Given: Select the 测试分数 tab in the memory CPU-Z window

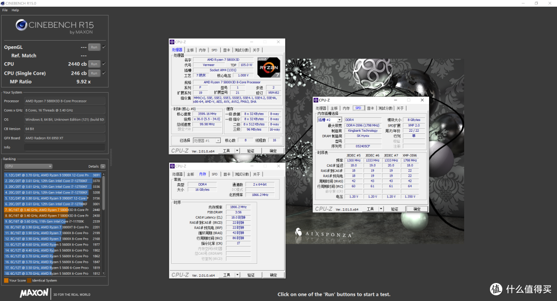Looking at the screenshot, I should pos(242,174).
